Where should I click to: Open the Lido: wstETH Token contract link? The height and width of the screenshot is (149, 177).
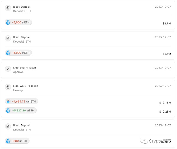[x=26, y=86]
